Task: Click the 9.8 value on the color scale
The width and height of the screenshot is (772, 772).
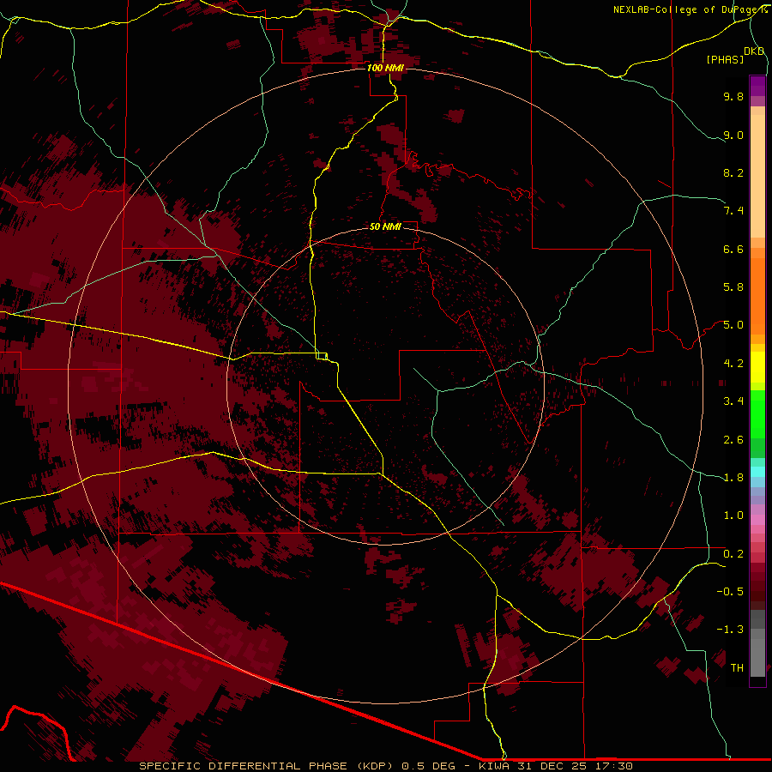Action: click(x=733, y=96)
